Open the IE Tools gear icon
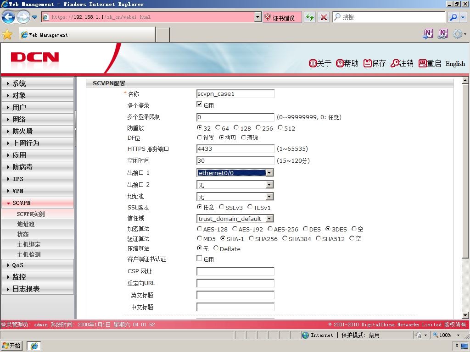 click(458, 34)
